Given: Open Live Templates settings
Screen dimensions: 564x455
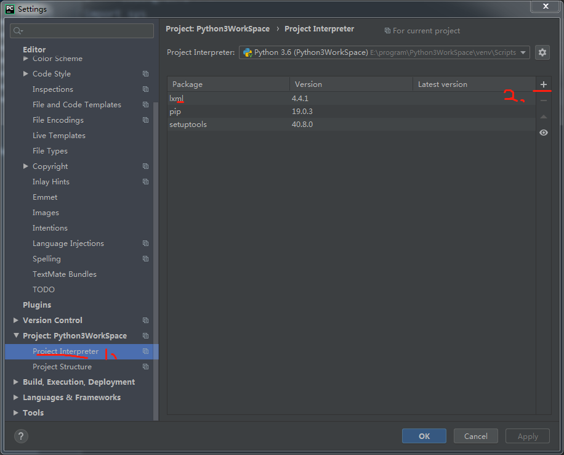Looking at the screenshot, I should [59, 136].
